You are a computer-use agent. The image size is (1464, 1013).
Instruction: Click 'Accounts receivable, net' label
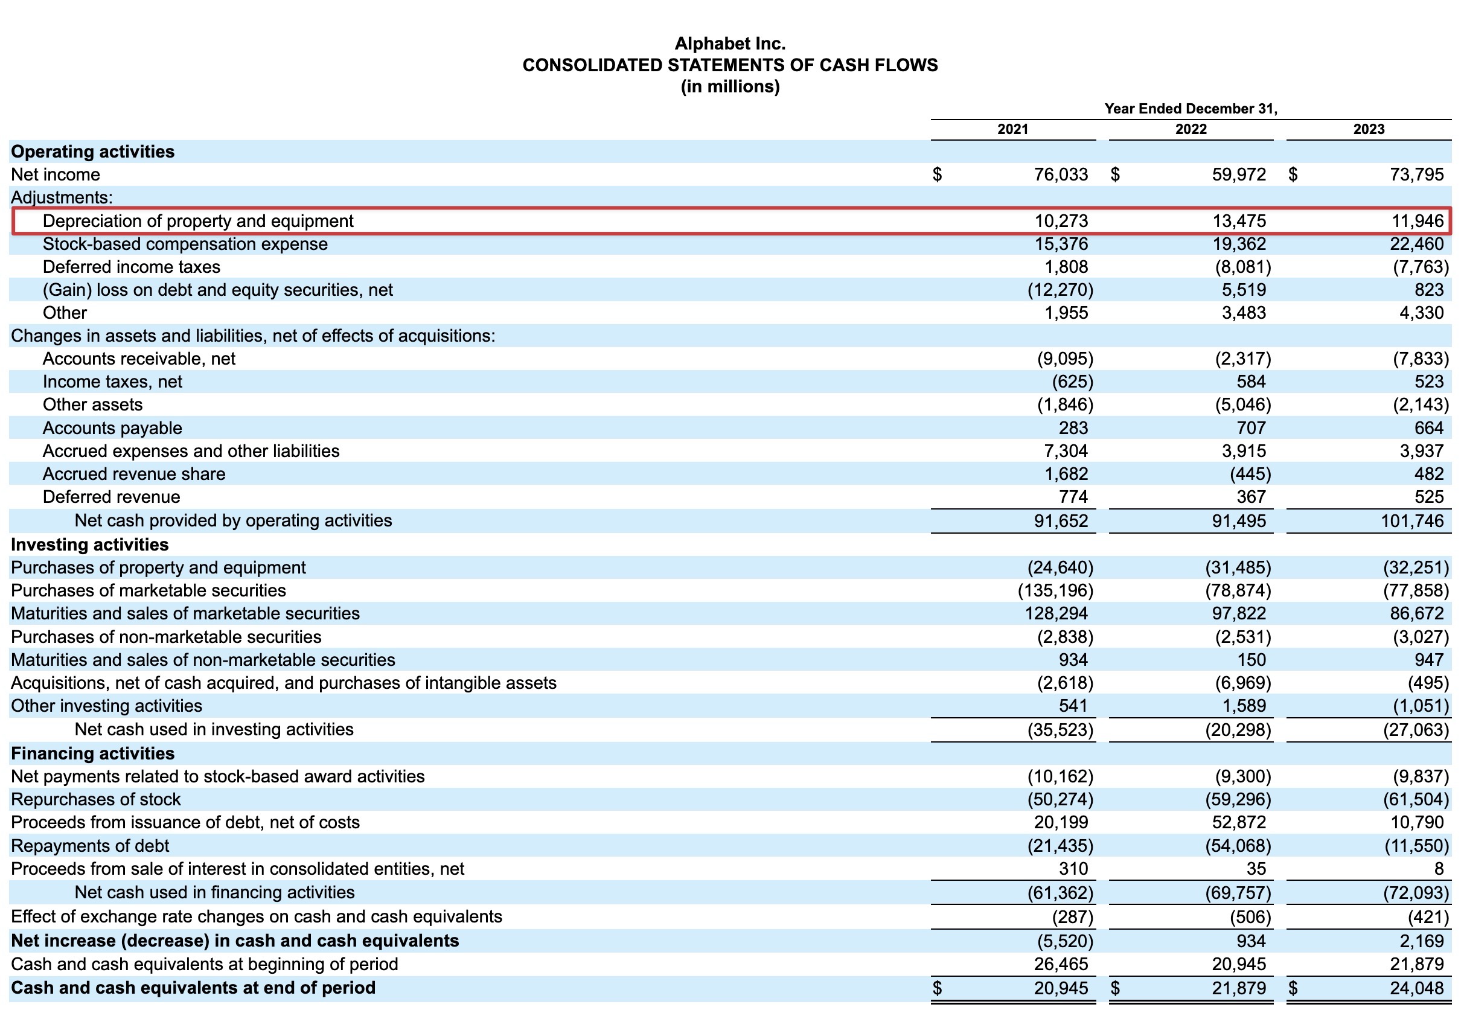tap(139, 359)
